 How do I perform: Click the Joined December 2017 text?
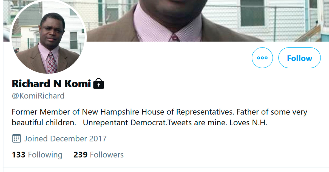coord(65,138)
